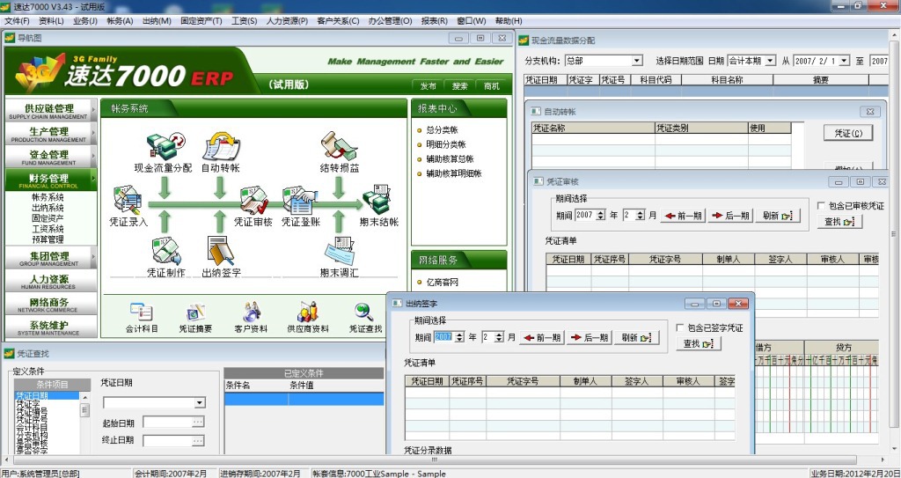Click 后一期 arrow in 出纳签字 window
Viewport: 901px width, 478px height.
[x=589, y=338]
